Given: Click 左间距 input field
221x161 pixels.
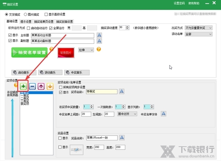Looking at the screenshot, I should pyautogui.click(x=109, y=114).
